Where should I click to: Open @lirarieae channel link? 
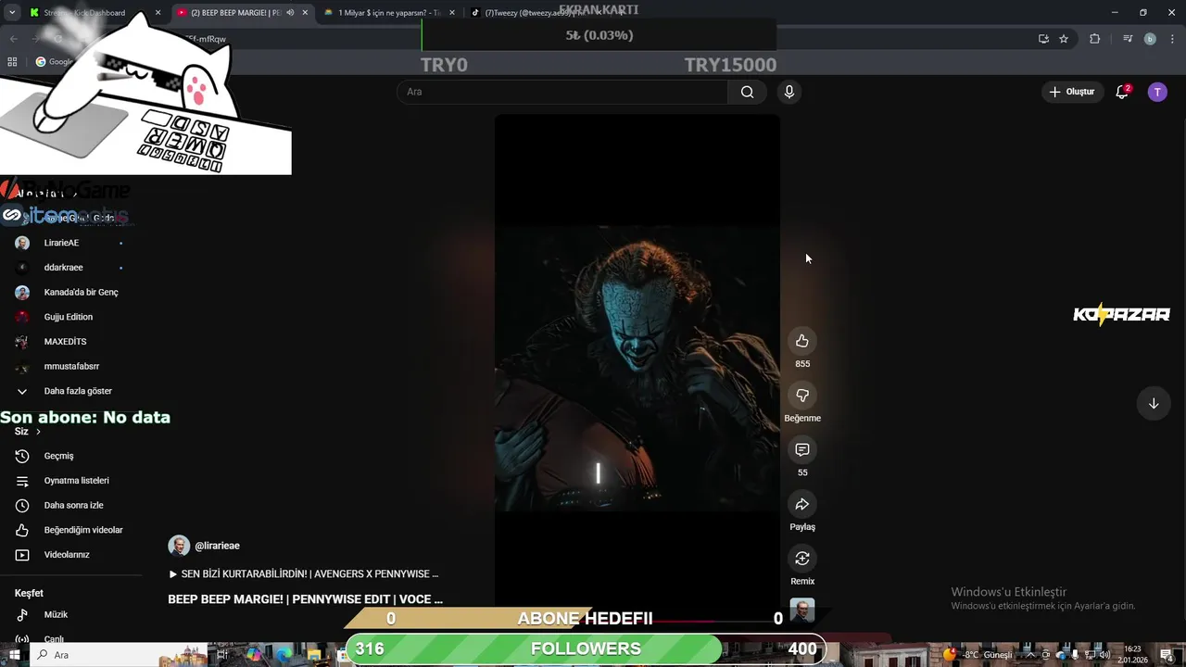(217, 546)
